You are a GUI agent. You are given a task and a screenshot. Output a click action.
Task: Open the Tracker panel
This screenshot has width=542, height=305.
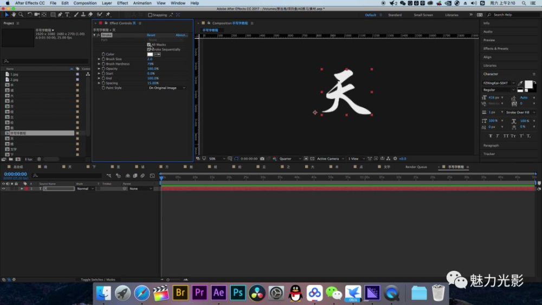point(489,154)
